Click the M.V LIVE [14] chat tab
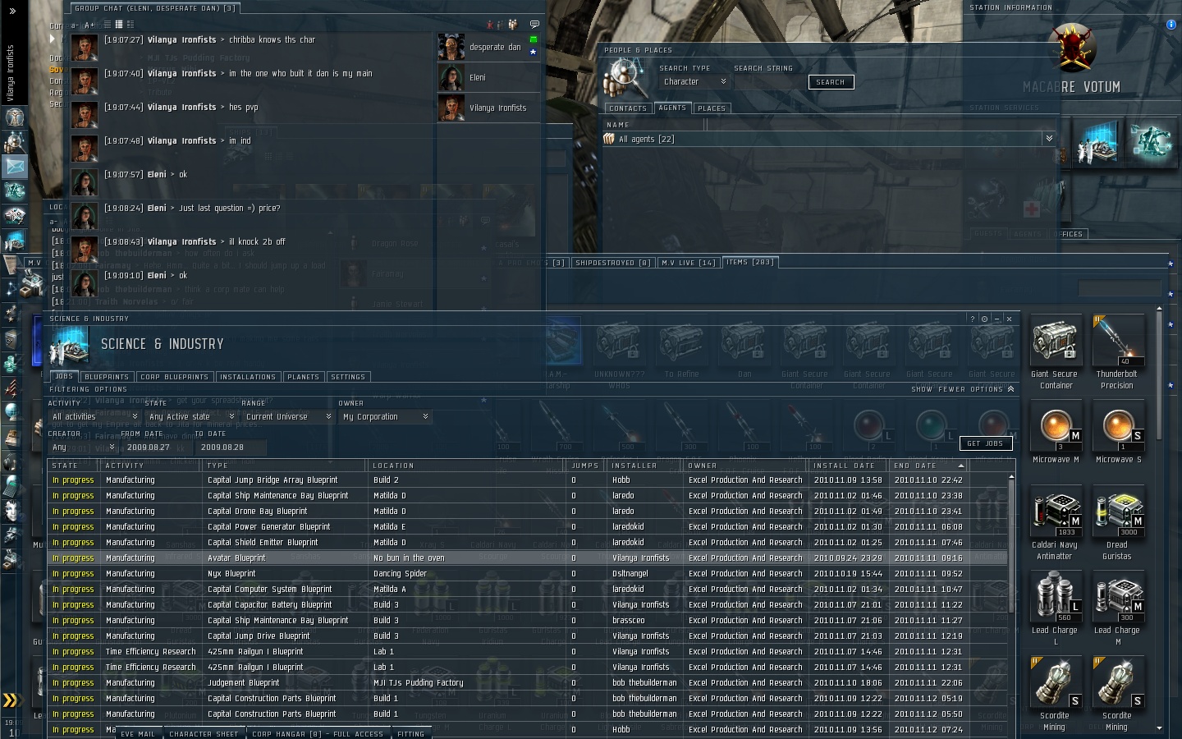 point(689,263)
